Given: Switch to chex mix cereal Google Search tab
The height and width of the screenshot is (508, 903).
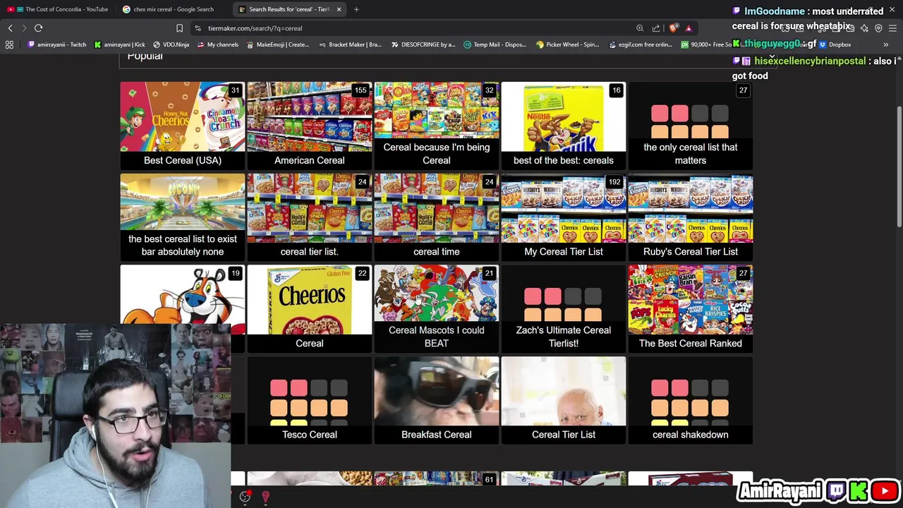Looking at the screenshot, I should (174, 9).
